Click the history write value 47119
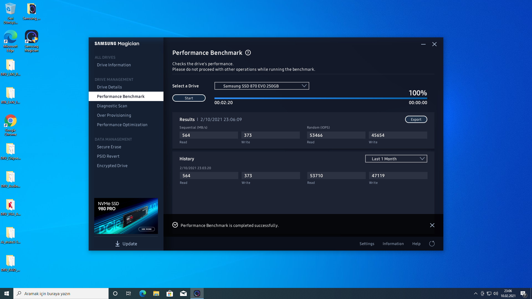 pos(398,176)
